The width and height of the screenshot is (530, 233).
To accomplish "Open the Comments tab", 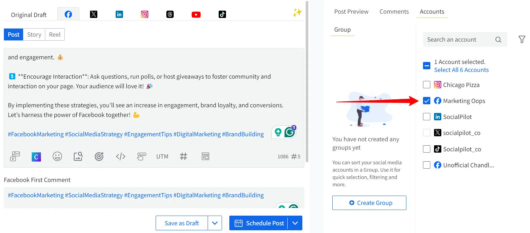I will tap(394, 12).
